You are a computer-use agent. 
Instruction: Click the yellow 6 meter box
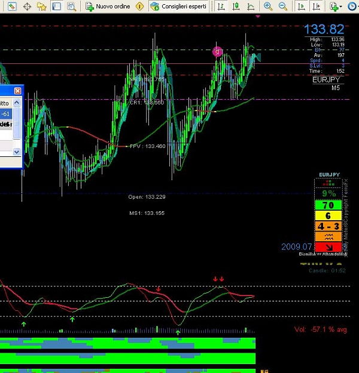coord(328,215)
